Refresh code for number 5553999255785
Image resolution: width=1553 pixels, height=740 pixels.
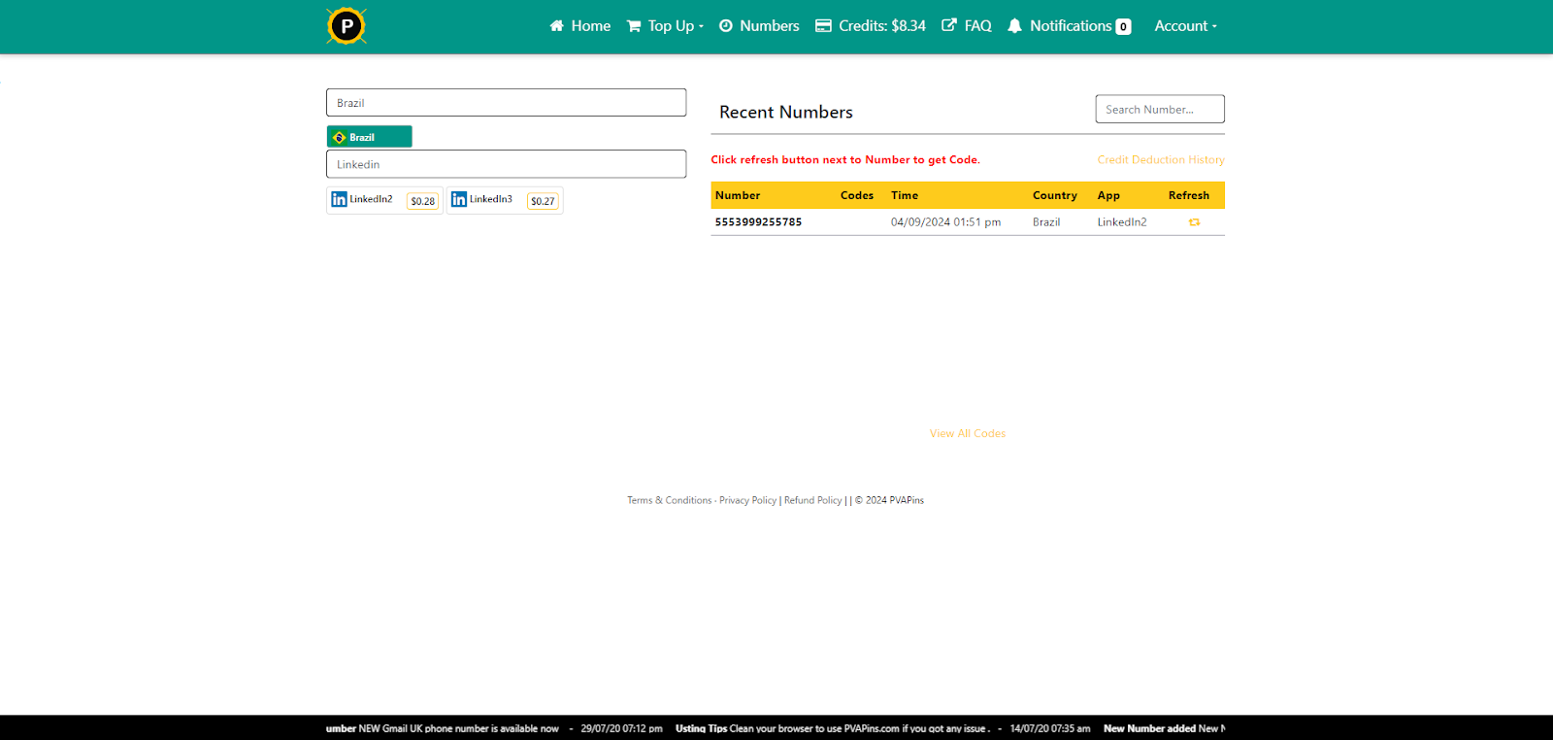(x=1194, y=222)
